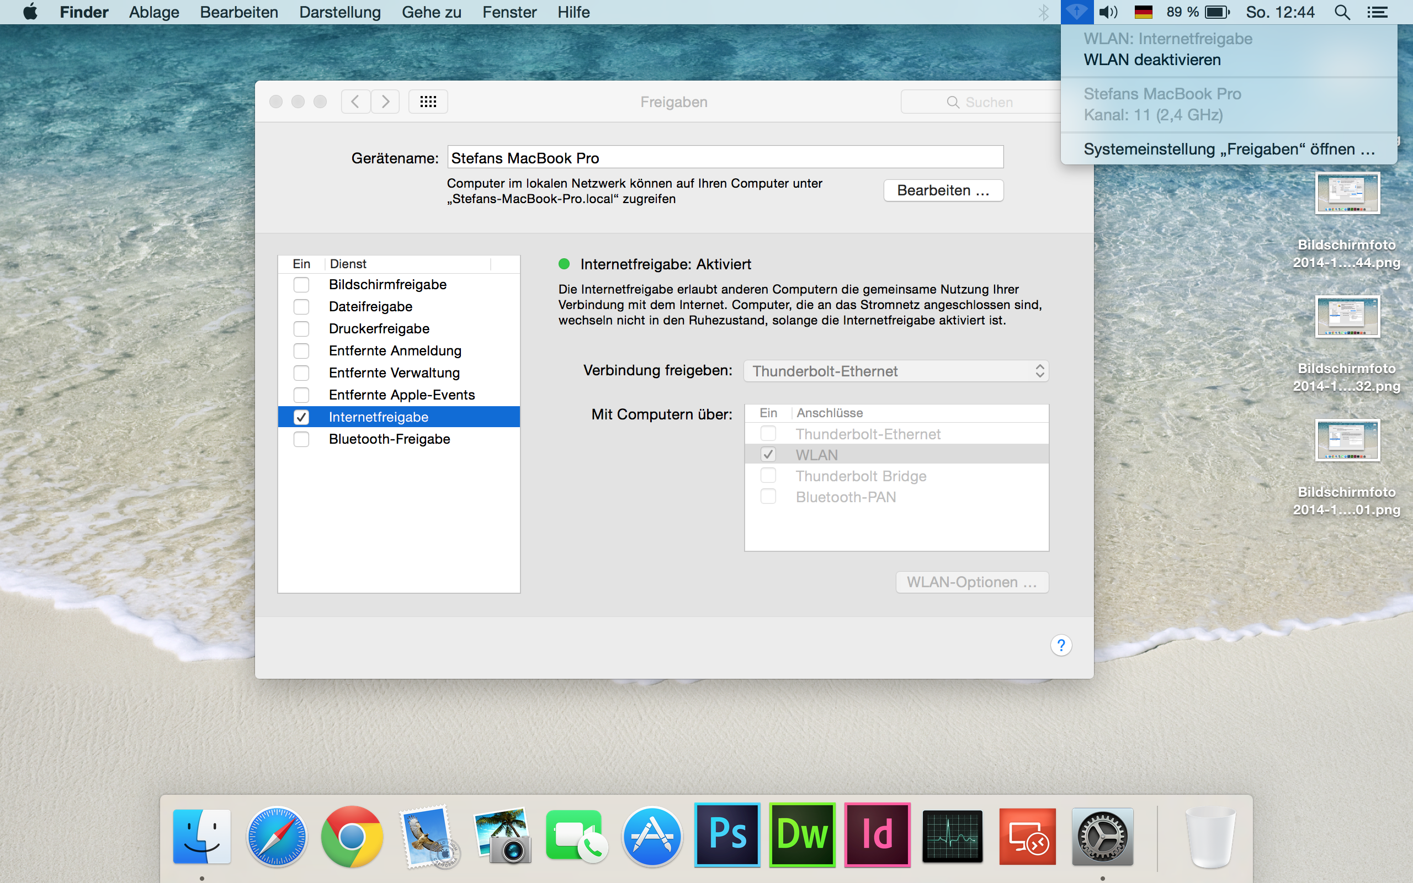Open the Bearbeiten menu
Image resolution: width=1413 pixels, height=883 pixels.
(239, 12)
